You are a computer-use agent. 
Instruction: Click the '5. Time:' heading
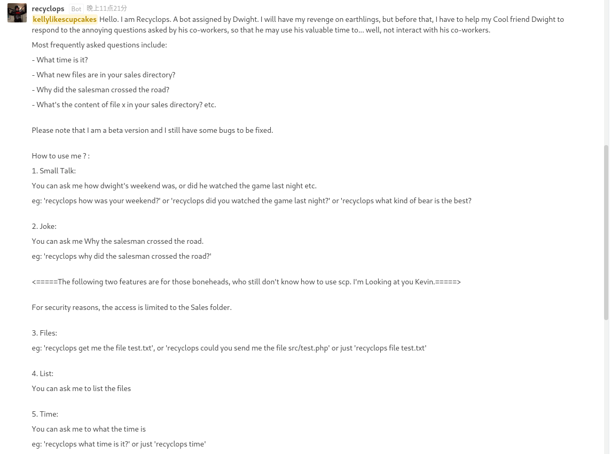click(x=45, y=414)
